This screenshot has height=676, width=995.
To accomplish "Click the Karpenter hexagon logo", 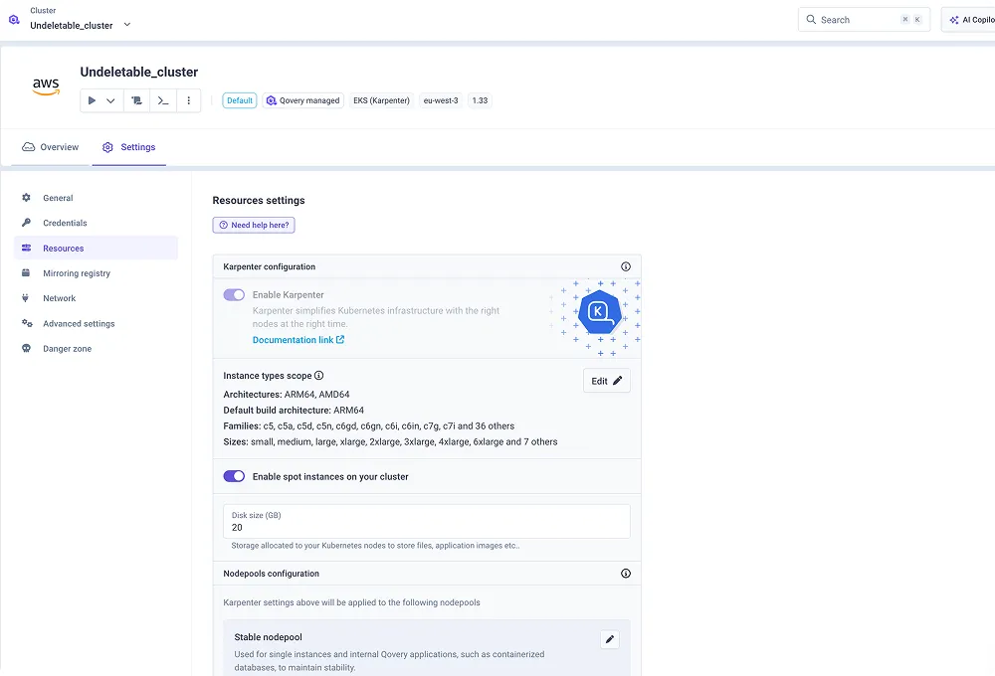I will tap(599, 312).
